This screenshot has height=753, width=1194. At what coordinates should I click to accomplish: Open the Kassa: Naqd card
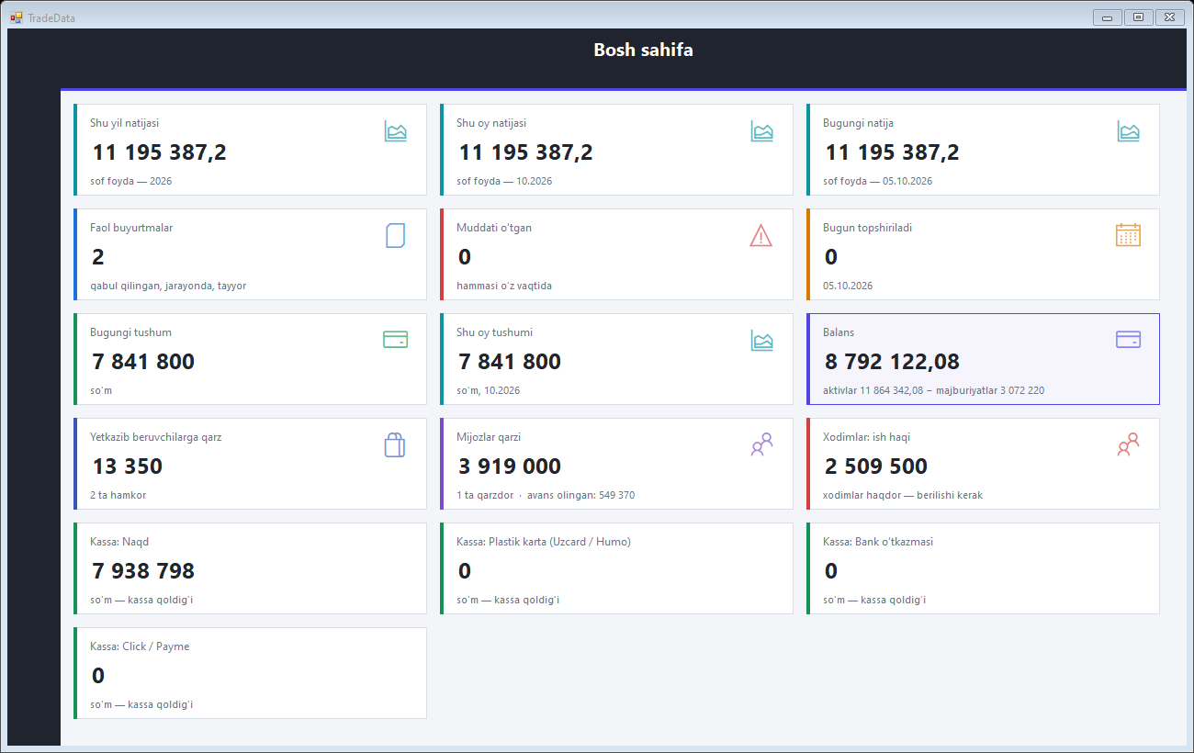click(250, 568)
